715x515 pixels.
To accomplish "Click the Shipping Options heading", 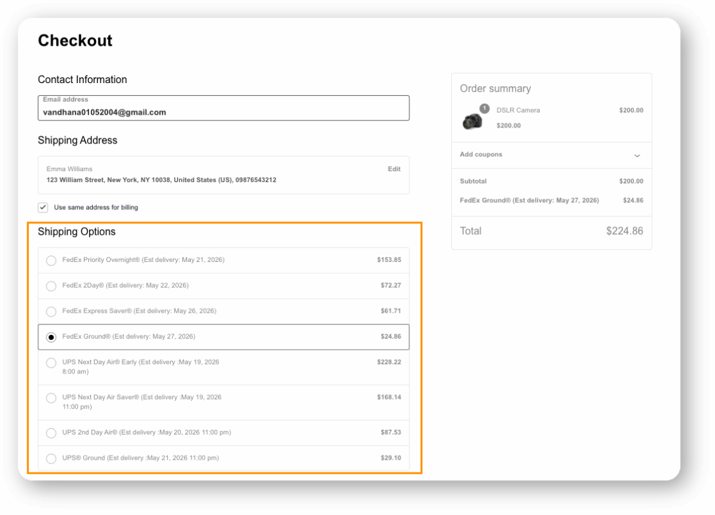I will click(77, 232).
